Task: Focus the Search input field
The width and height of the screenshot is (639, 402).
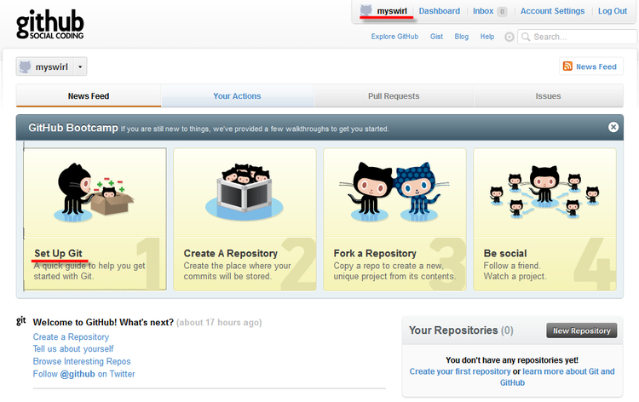Action: 578,37
